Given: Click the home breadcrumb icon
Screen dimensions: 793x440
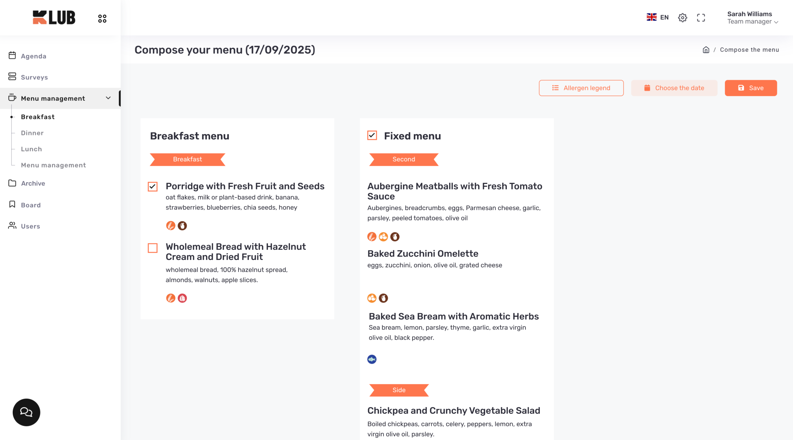Looking at the screenshot, I should pos(706,50).
